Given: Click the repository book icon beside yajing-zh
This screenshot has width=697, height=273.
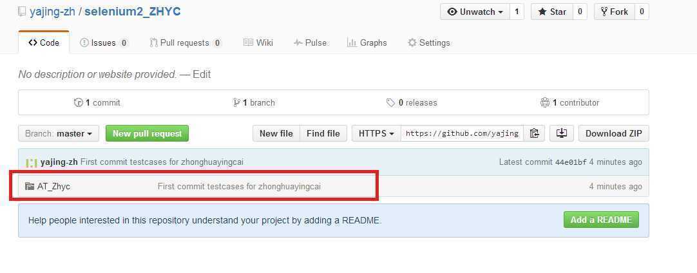Looking at the screenshot, I should [22, 12].
